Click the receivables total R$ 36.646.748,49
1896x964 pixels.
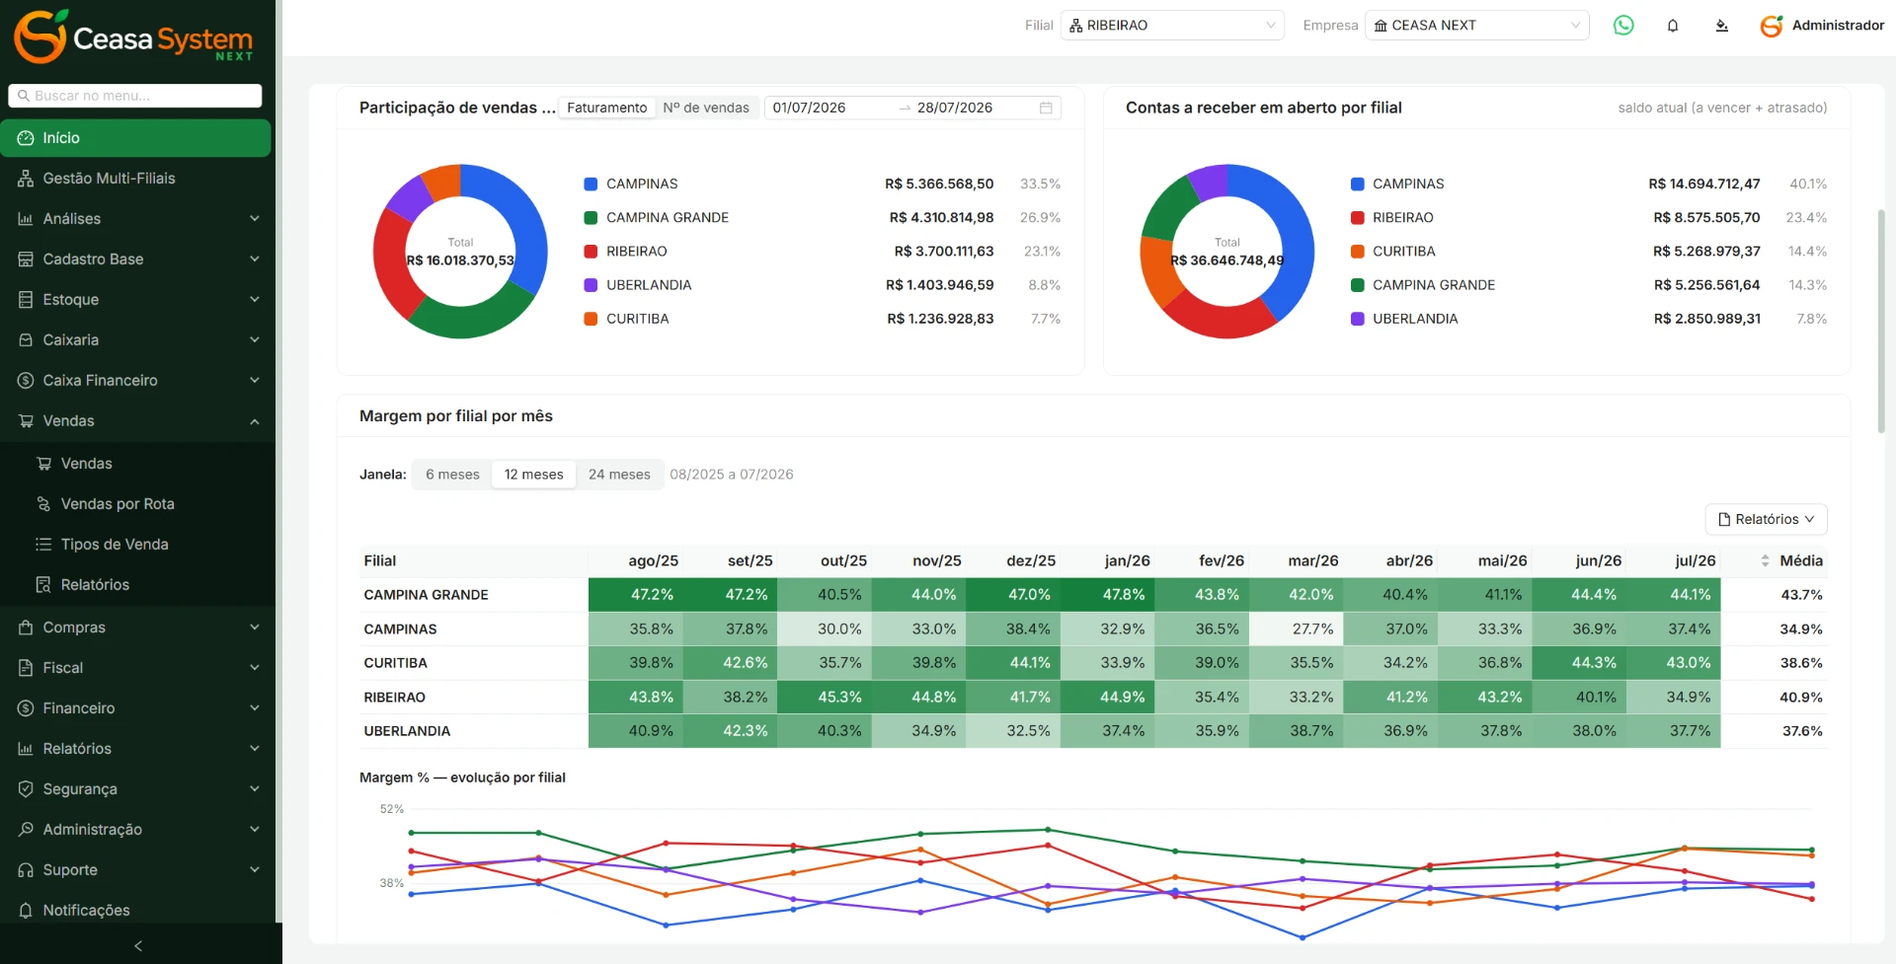pos(1227,260)
